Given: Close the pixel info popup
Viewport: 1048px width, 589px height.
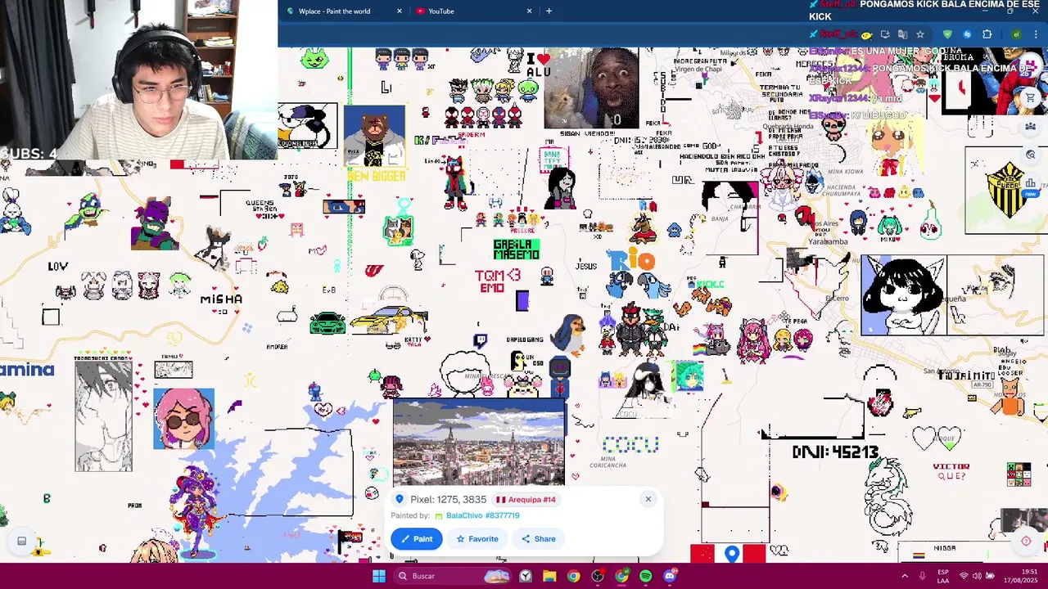Looking at the screenshot, I should tap(648, 499).
